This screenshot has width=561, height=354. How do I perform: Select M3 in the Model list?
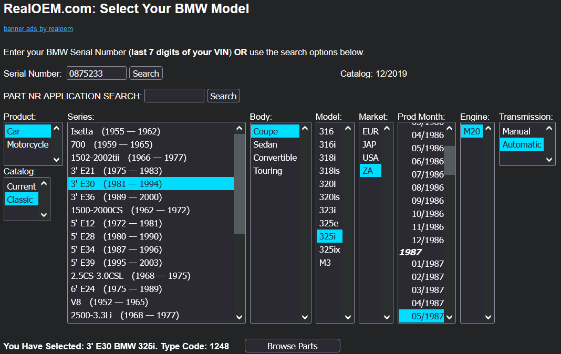[325, 263]
